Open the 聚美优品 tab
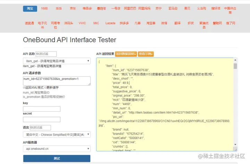 (204, 25)
